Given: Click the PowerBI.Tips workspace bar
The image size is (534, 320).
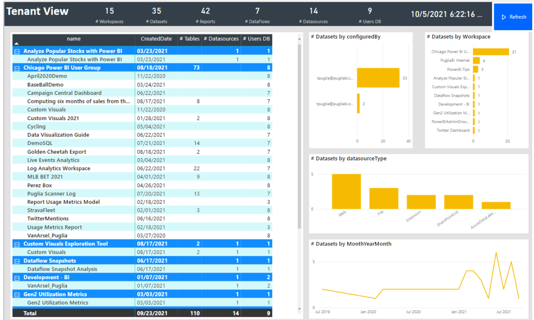Looking at the screenshot, I should 476,70.
